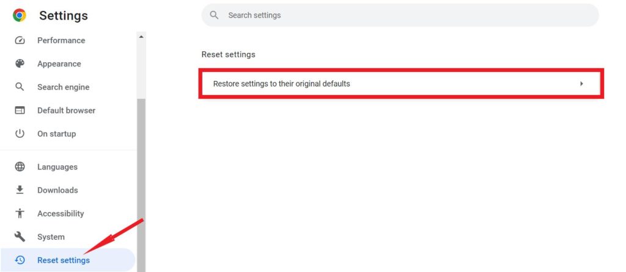
Task: Select the Reset settings menu item
Action: point(64,260)
